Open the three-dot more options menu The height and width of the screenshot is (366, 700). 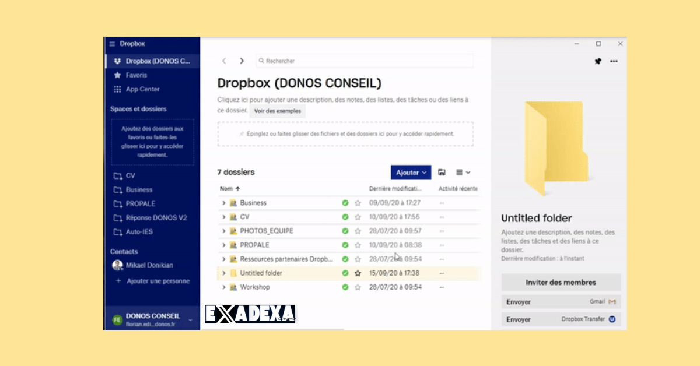point(614,61)
